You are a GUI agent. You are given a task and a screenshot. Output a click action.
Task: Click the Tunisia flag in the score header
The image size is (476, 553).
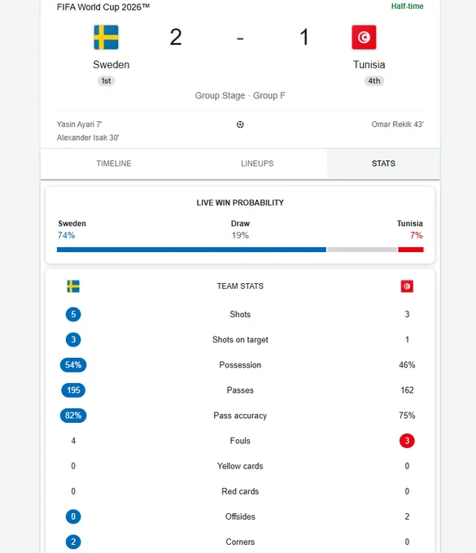coord(364,37)
